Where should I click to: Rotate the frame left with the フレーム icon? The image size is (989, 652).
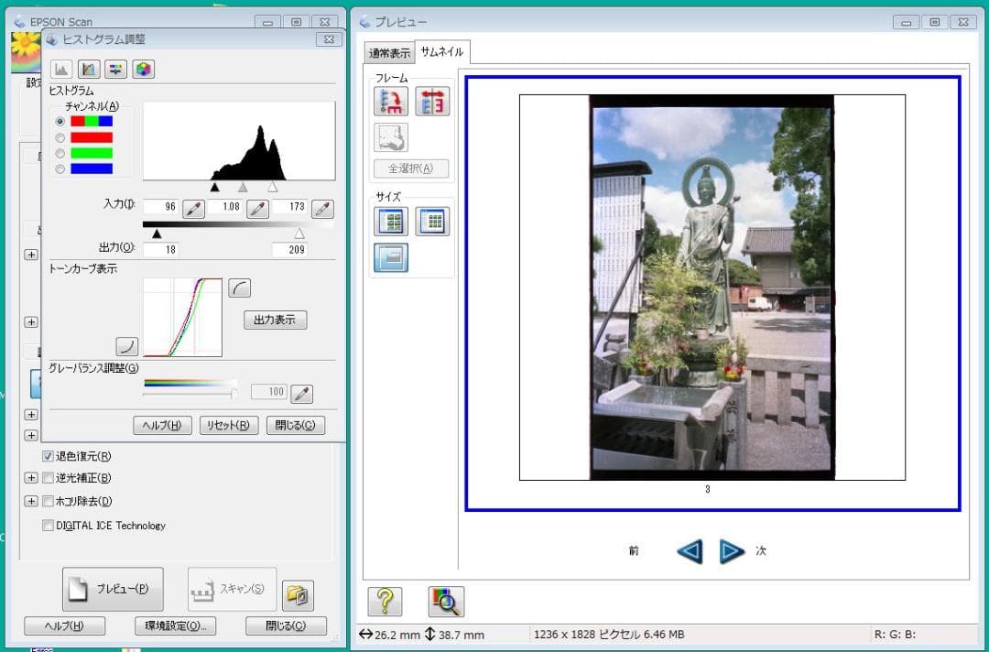click(390, 101)
